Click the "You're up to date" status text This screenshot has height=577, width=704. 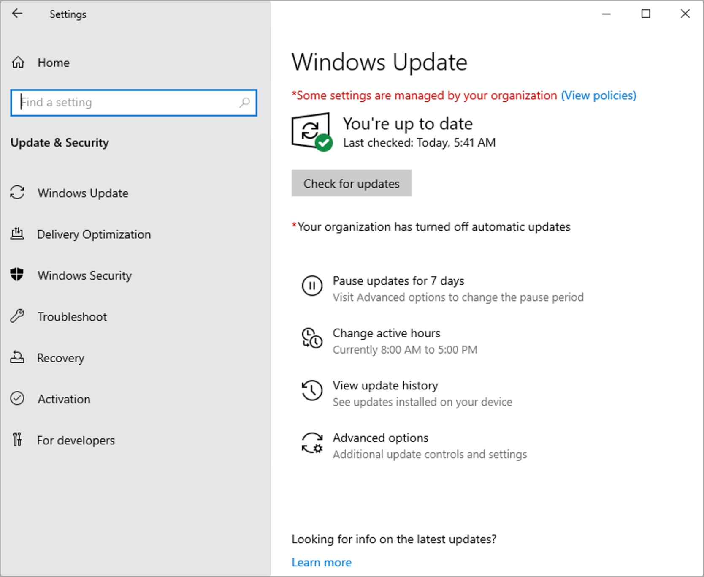[x=408, y=124]
